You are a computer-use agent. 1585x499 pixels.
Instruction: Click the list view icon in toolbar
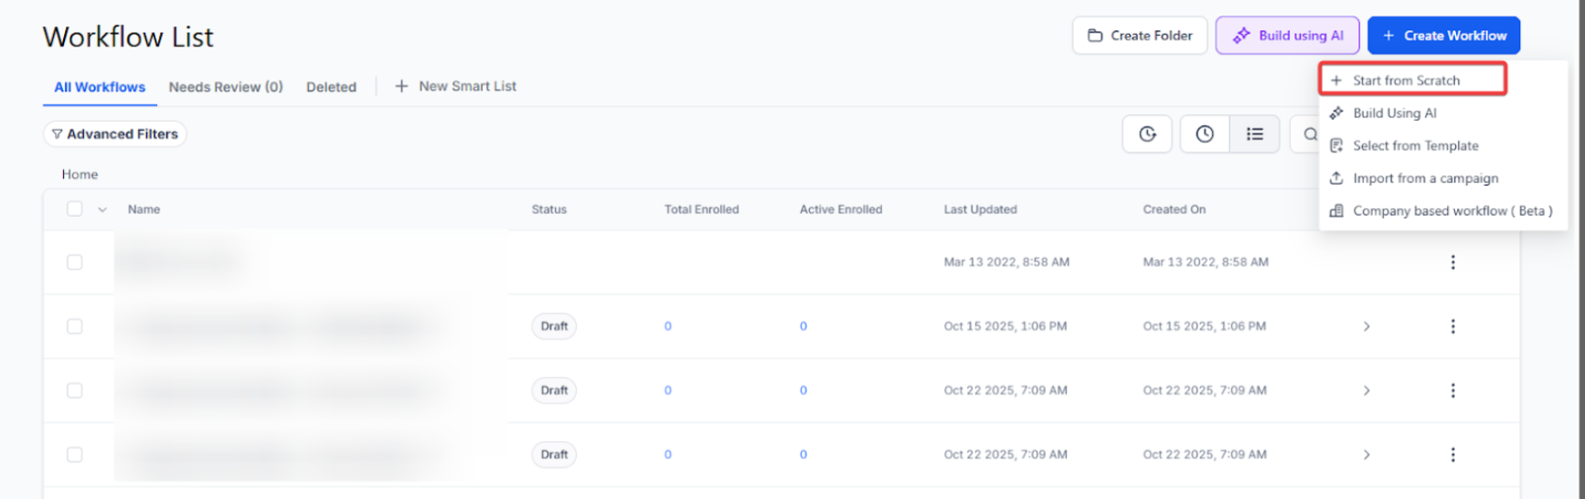(1254, 134)
